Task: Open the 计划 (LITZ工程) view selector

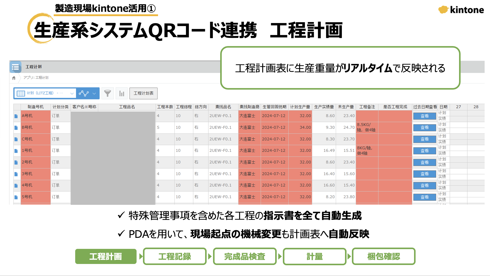Action: tap(45, 93)
